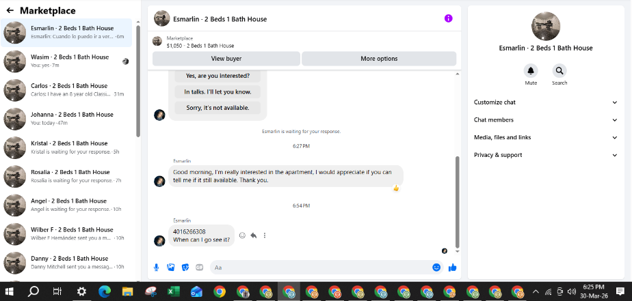This screenshot has height=301, width=632.
Task: Go back using Marketplace arrow
Action: tap(10, 10)
